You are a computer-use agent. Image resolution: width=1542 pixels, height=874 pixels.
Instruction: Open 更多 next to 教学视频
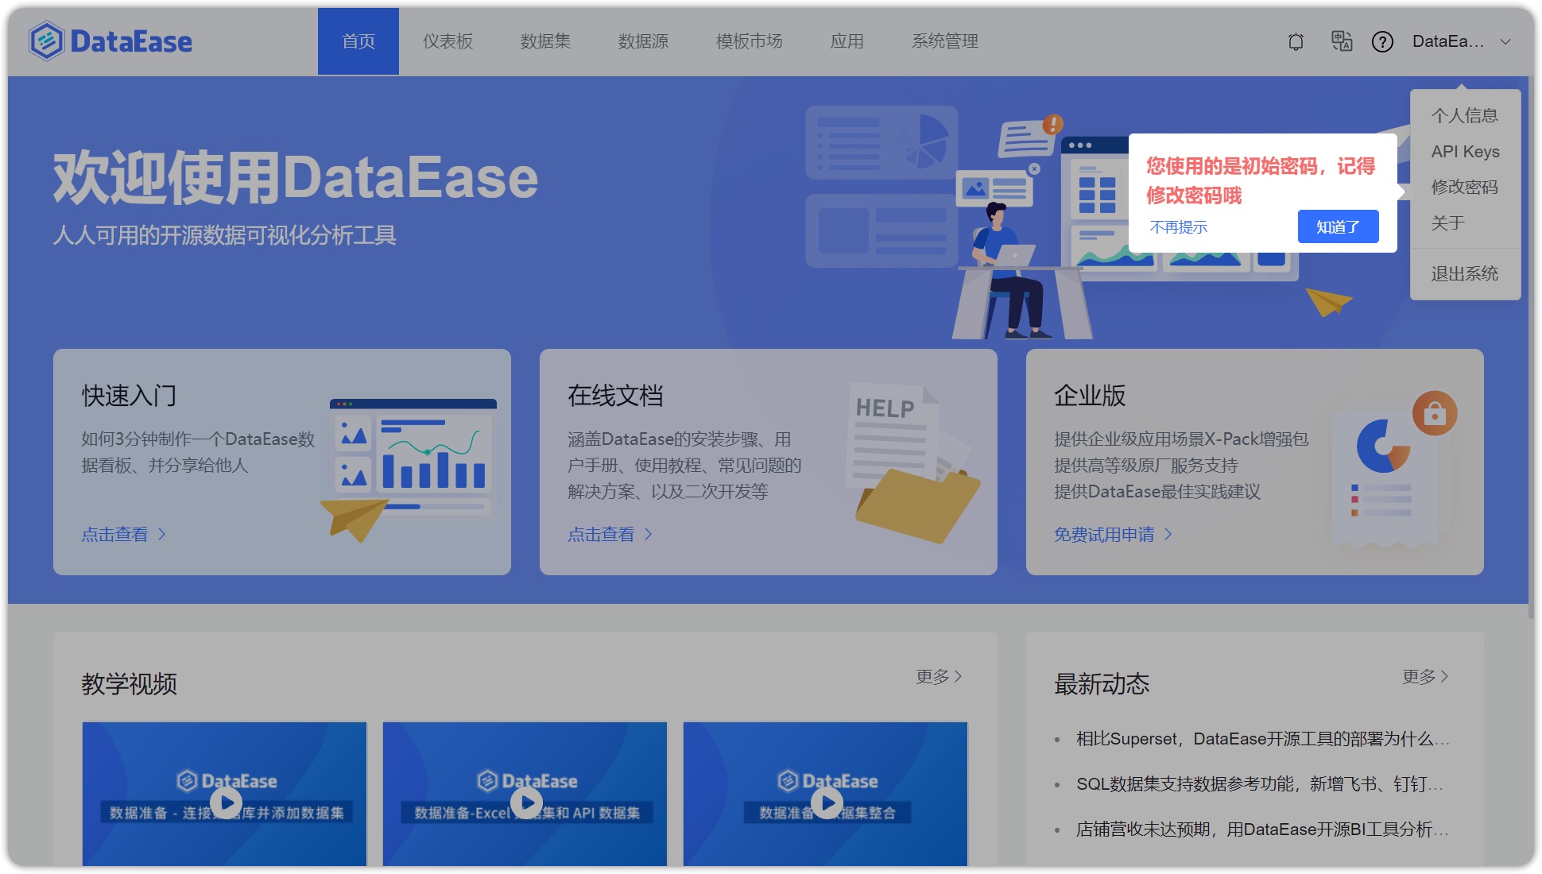[936, 675]
